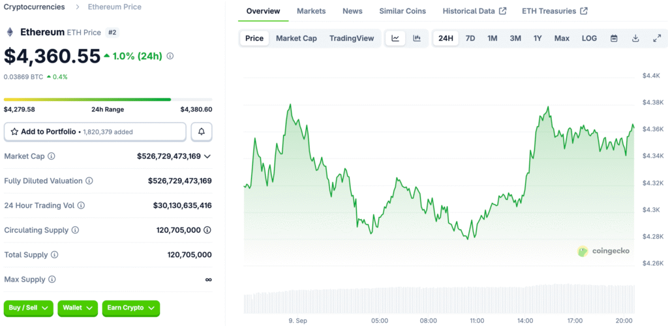This screenshot has width=668, height=326.
Task: Expand the Market Cap value chevron
Action: click(207, 156)
